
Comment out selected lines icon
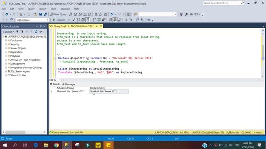click(x=126, y=20)
